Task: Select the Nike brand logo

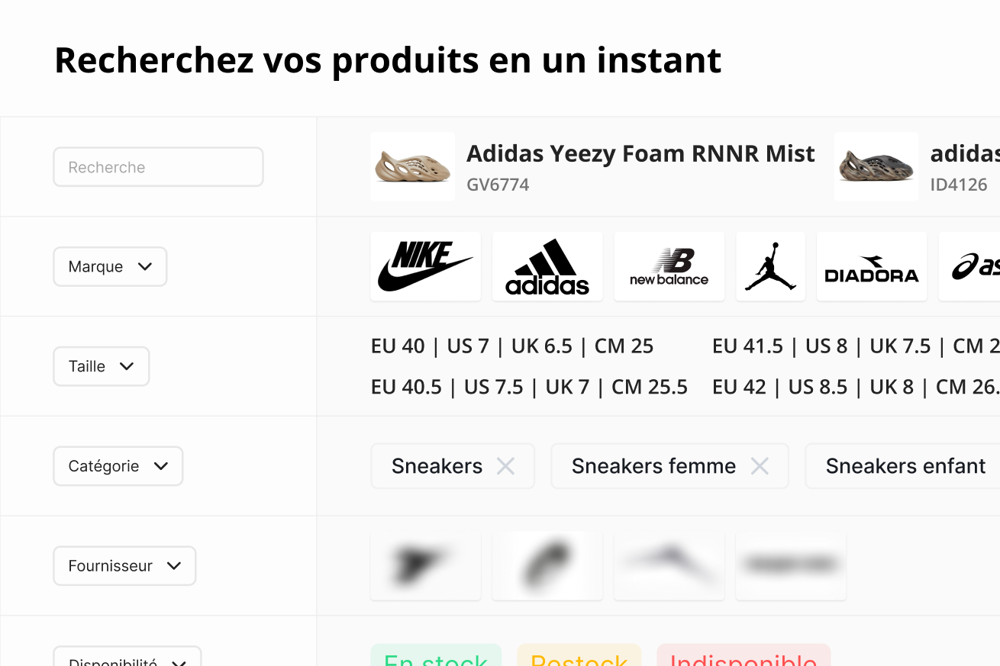Action: point(425,266)
